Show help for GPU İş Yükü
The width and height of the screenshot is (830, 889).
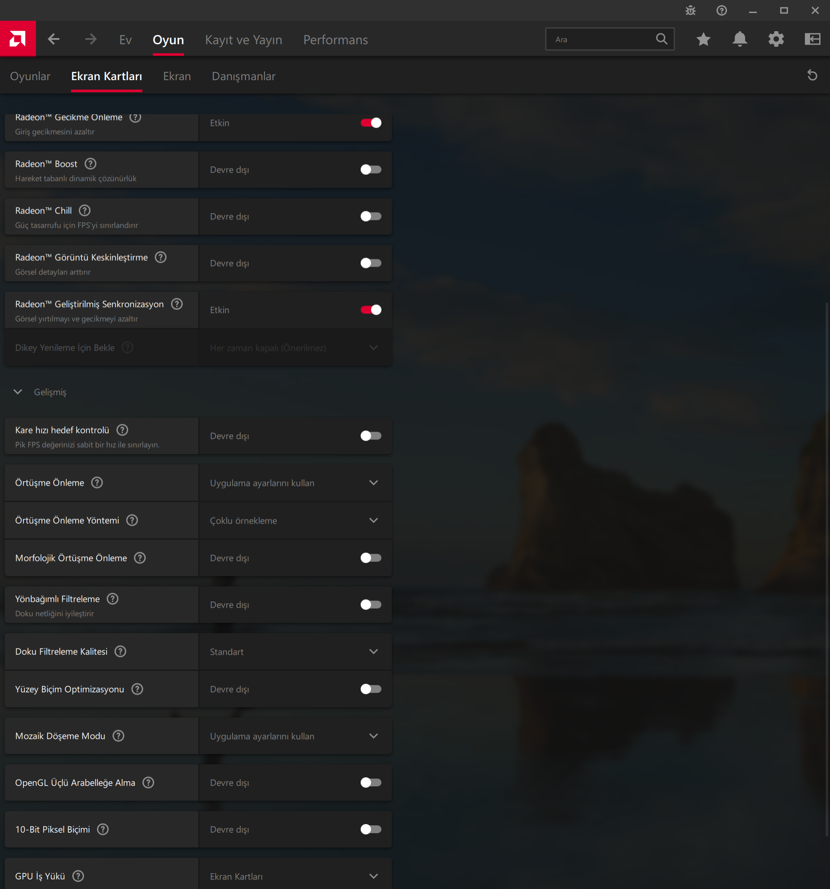(x=78, y=876)
